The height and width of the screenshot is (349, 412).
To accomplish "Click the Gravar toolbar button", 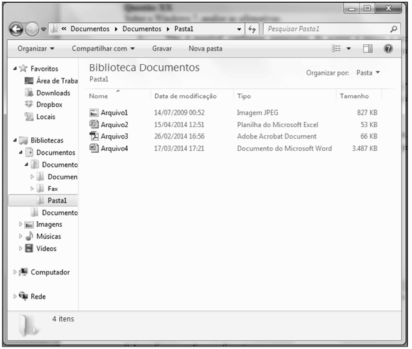I will tap(162, 49).
